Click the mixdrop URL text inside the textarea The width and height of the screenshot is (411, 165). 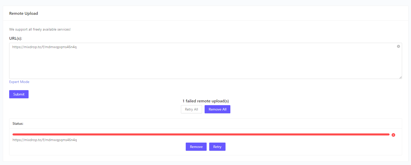point(44,47)
